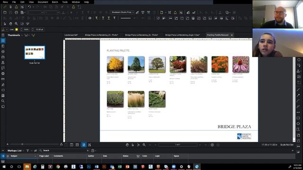Screen dimensions: 303x170
Task: Open the Layers panel icon in left sidebar
Action: pos(3,51)
